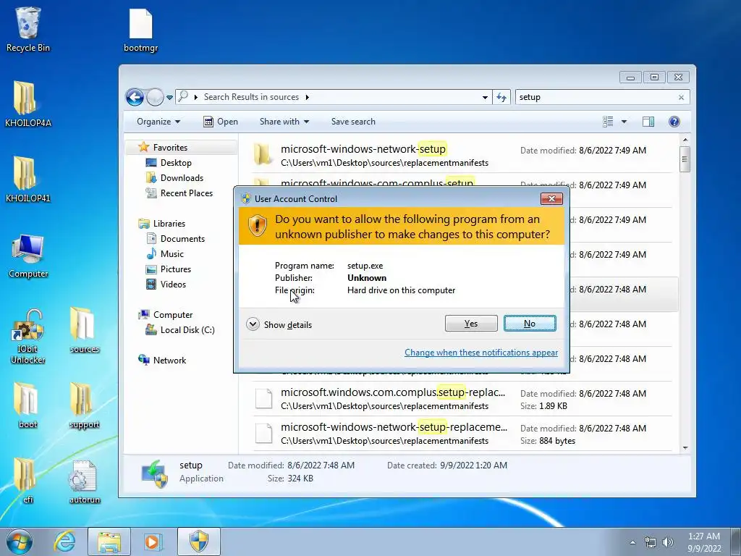Select the KHOILOP41 desktop folder
Screen dimensions: 741x556
click(x=28, y=180)
